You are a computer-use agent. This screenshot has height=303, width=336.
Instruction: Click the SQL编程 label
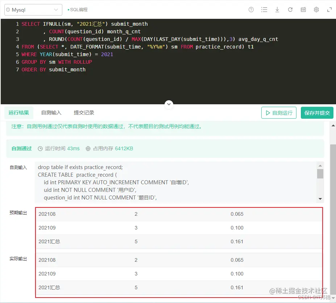pyautogui.click(x=79, y=10)
